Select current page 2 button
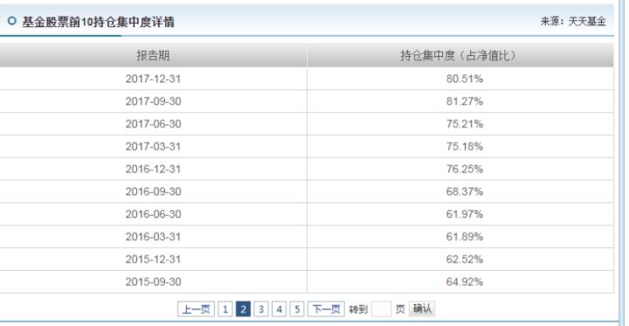 (243, 309)
